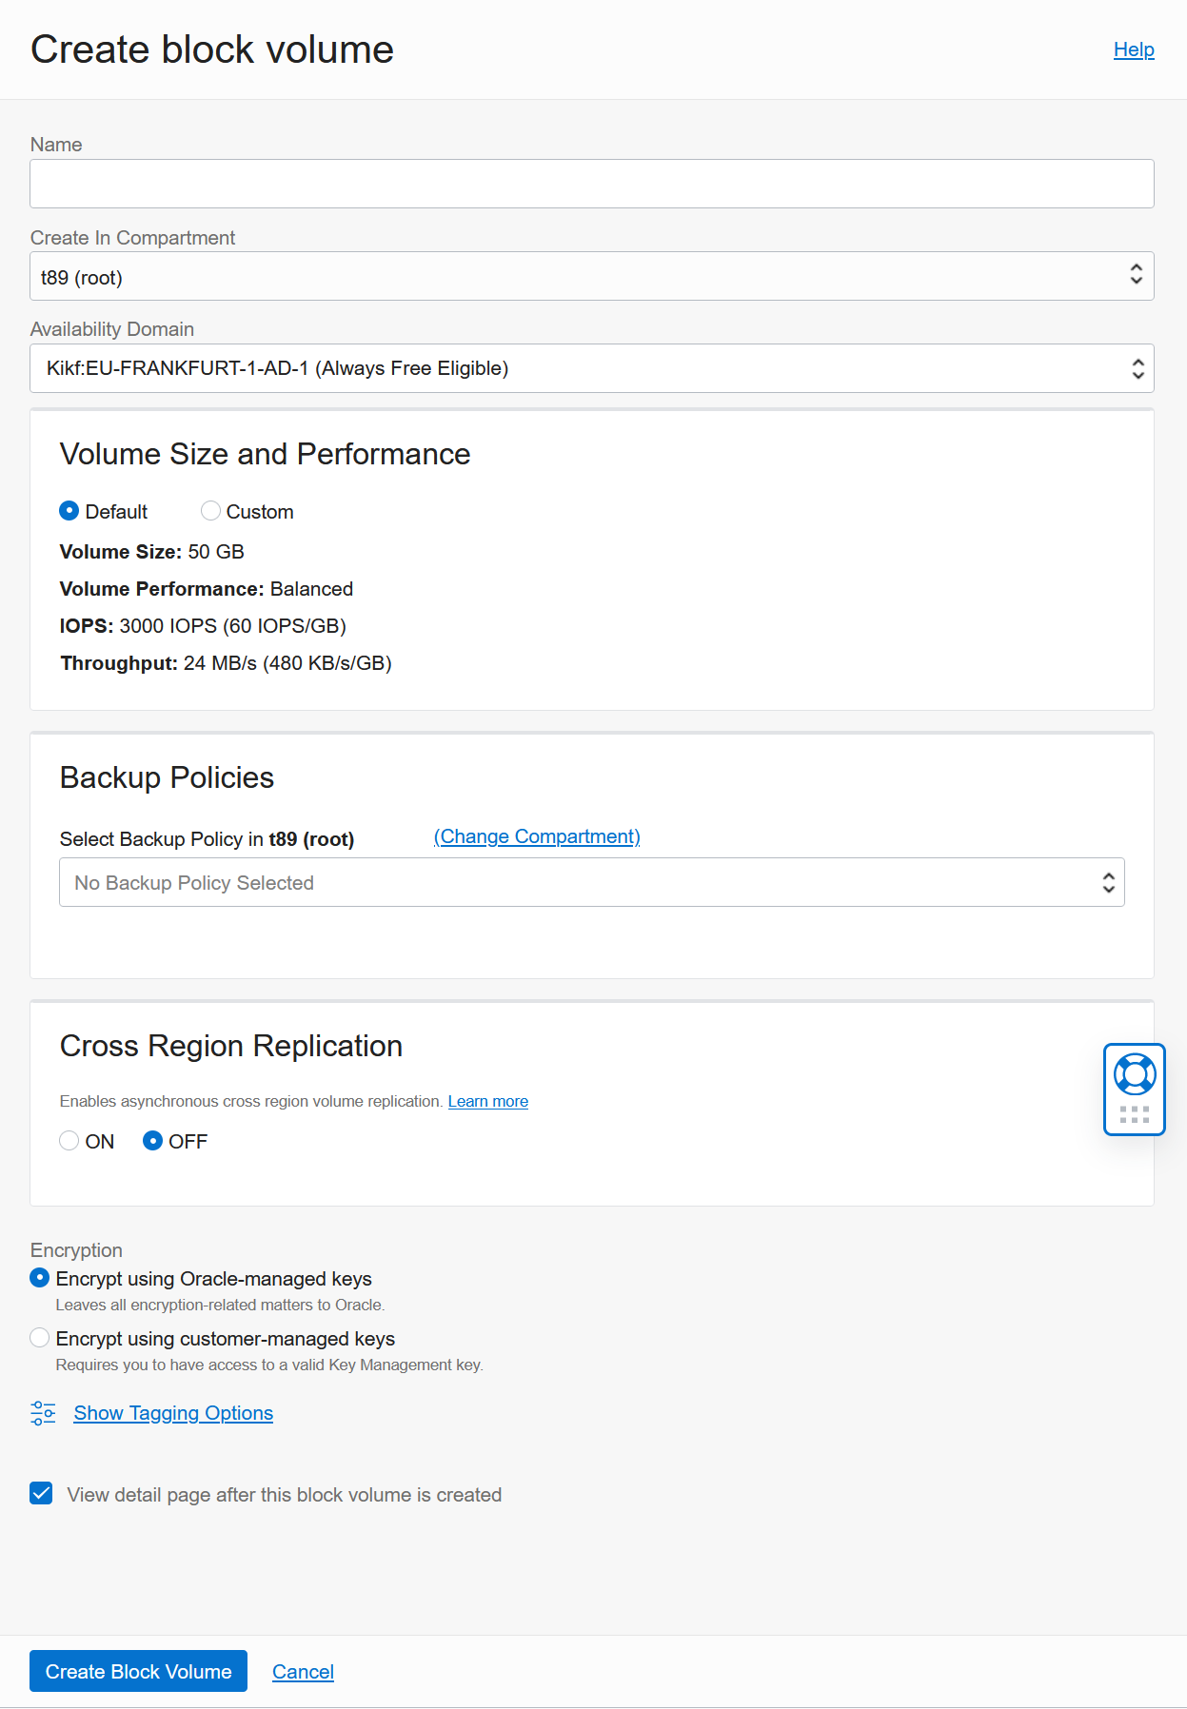1187x1709 pixels.
Task: Open the Create In Compartment dropdown
Action: (591, 276)
